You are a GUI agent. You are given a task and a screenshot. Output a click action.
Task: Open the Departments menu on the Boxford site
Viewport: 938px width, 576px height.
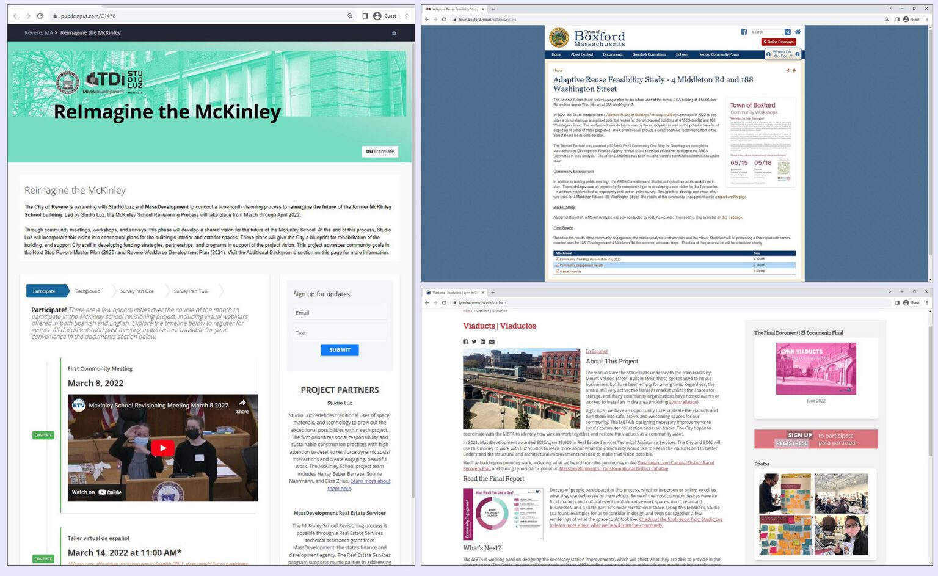tap(613, 54)
